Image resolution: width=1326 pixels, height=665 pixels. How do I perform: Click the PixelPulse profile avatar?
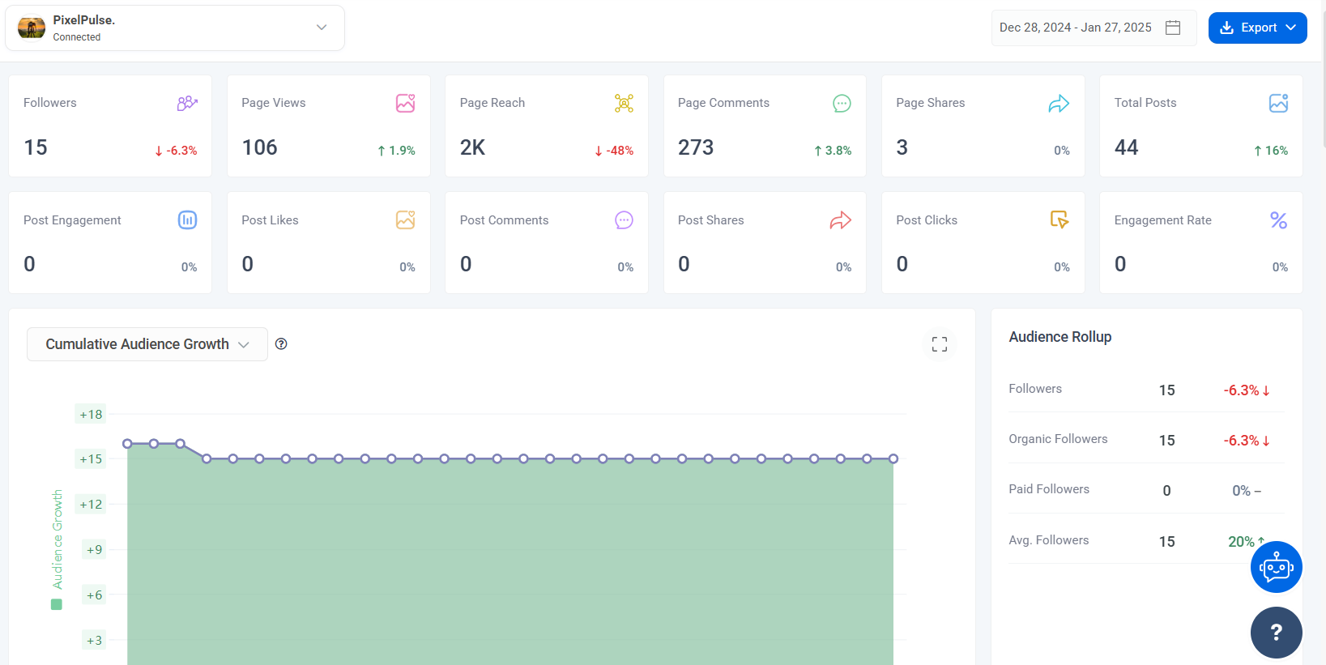pyautogui.click(x=32, y=28)
